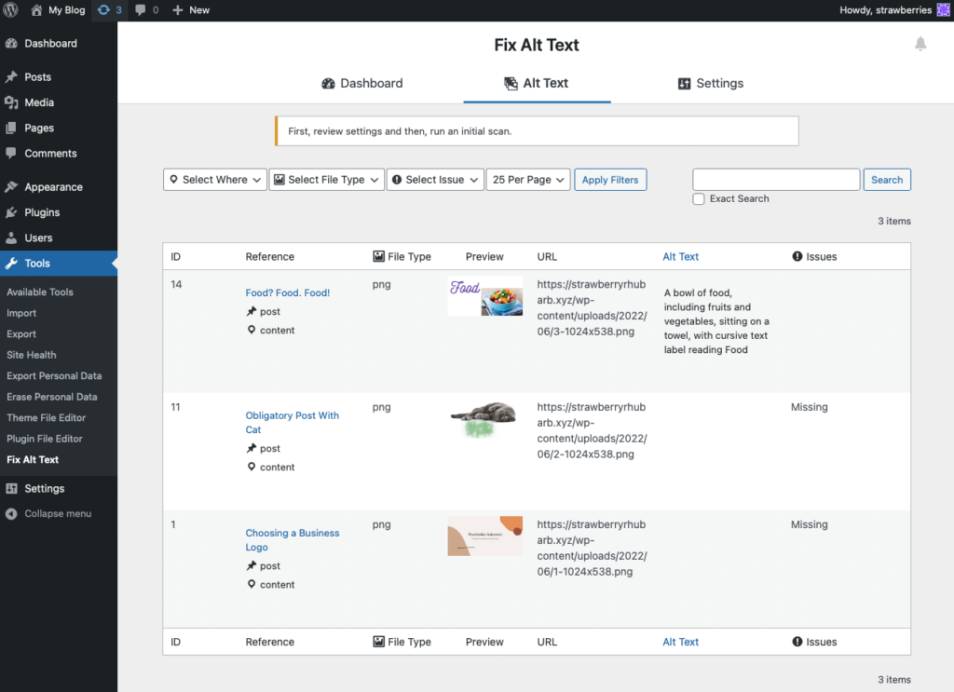Click the Plugins sidebar icon
This screenshot has width=954, height=692.
click(x=11, y=212)
